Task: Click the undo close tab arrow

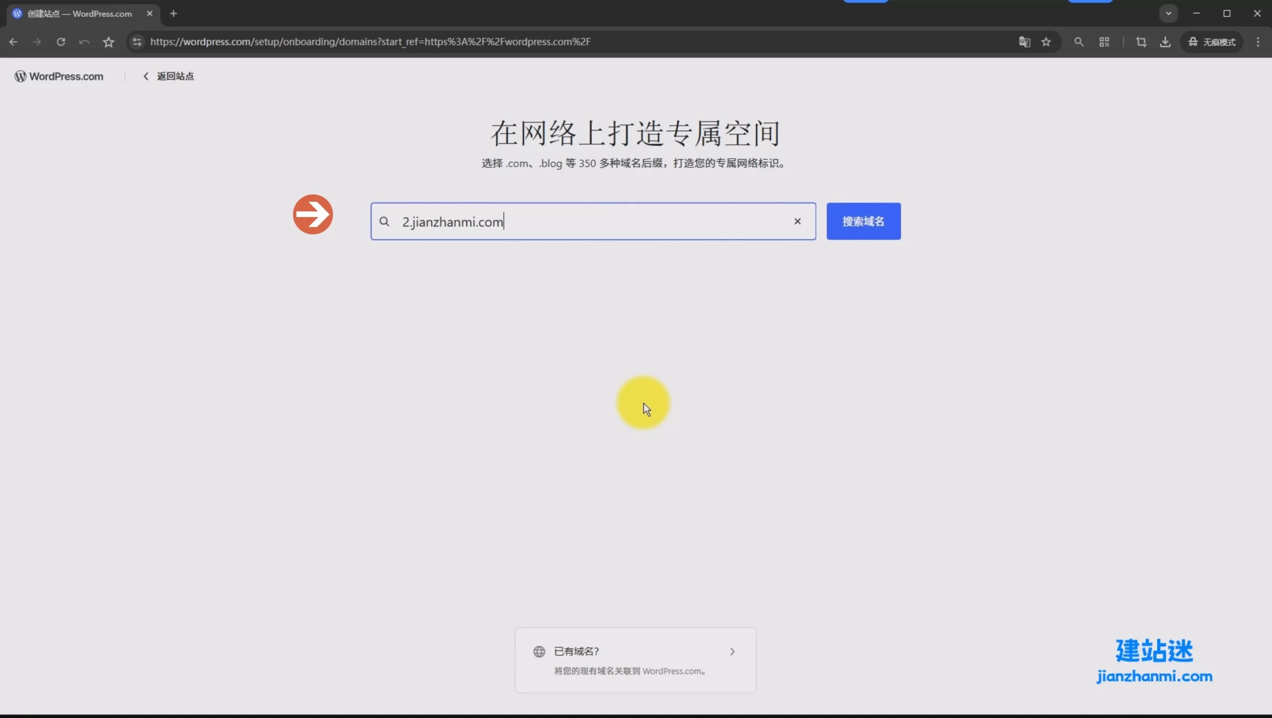Action: (84, 42)
